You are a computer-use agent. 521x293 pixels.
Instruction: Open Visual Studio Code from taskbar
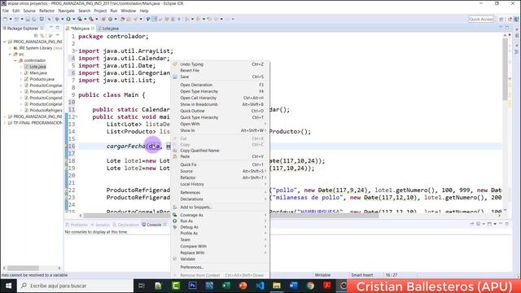point(260,286)
